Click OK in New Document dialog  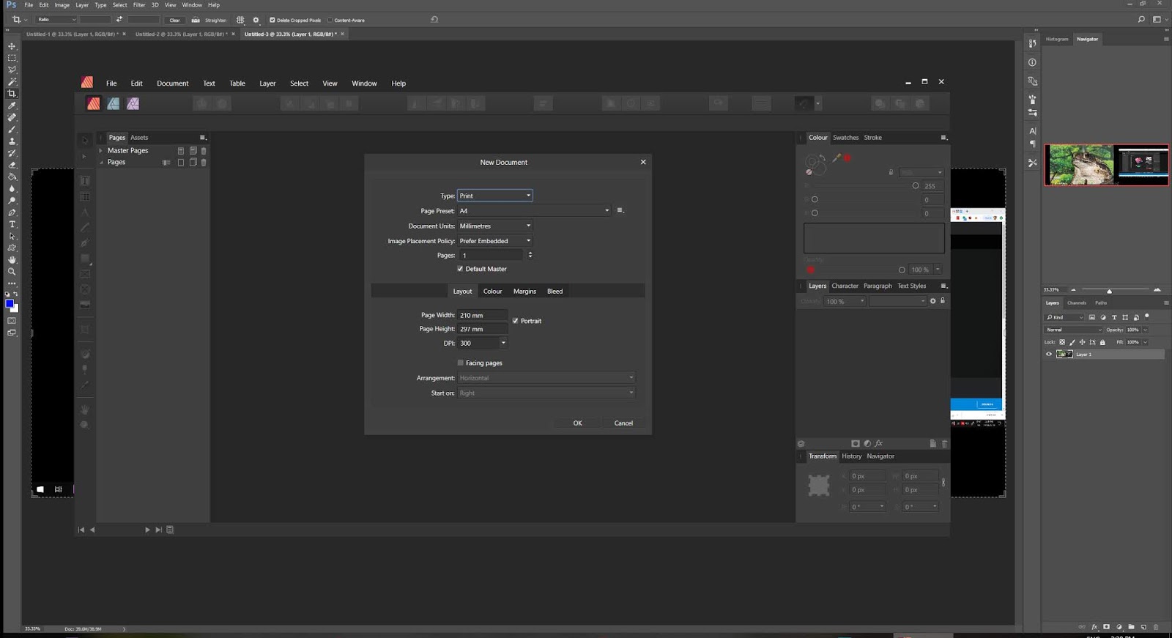577,423
